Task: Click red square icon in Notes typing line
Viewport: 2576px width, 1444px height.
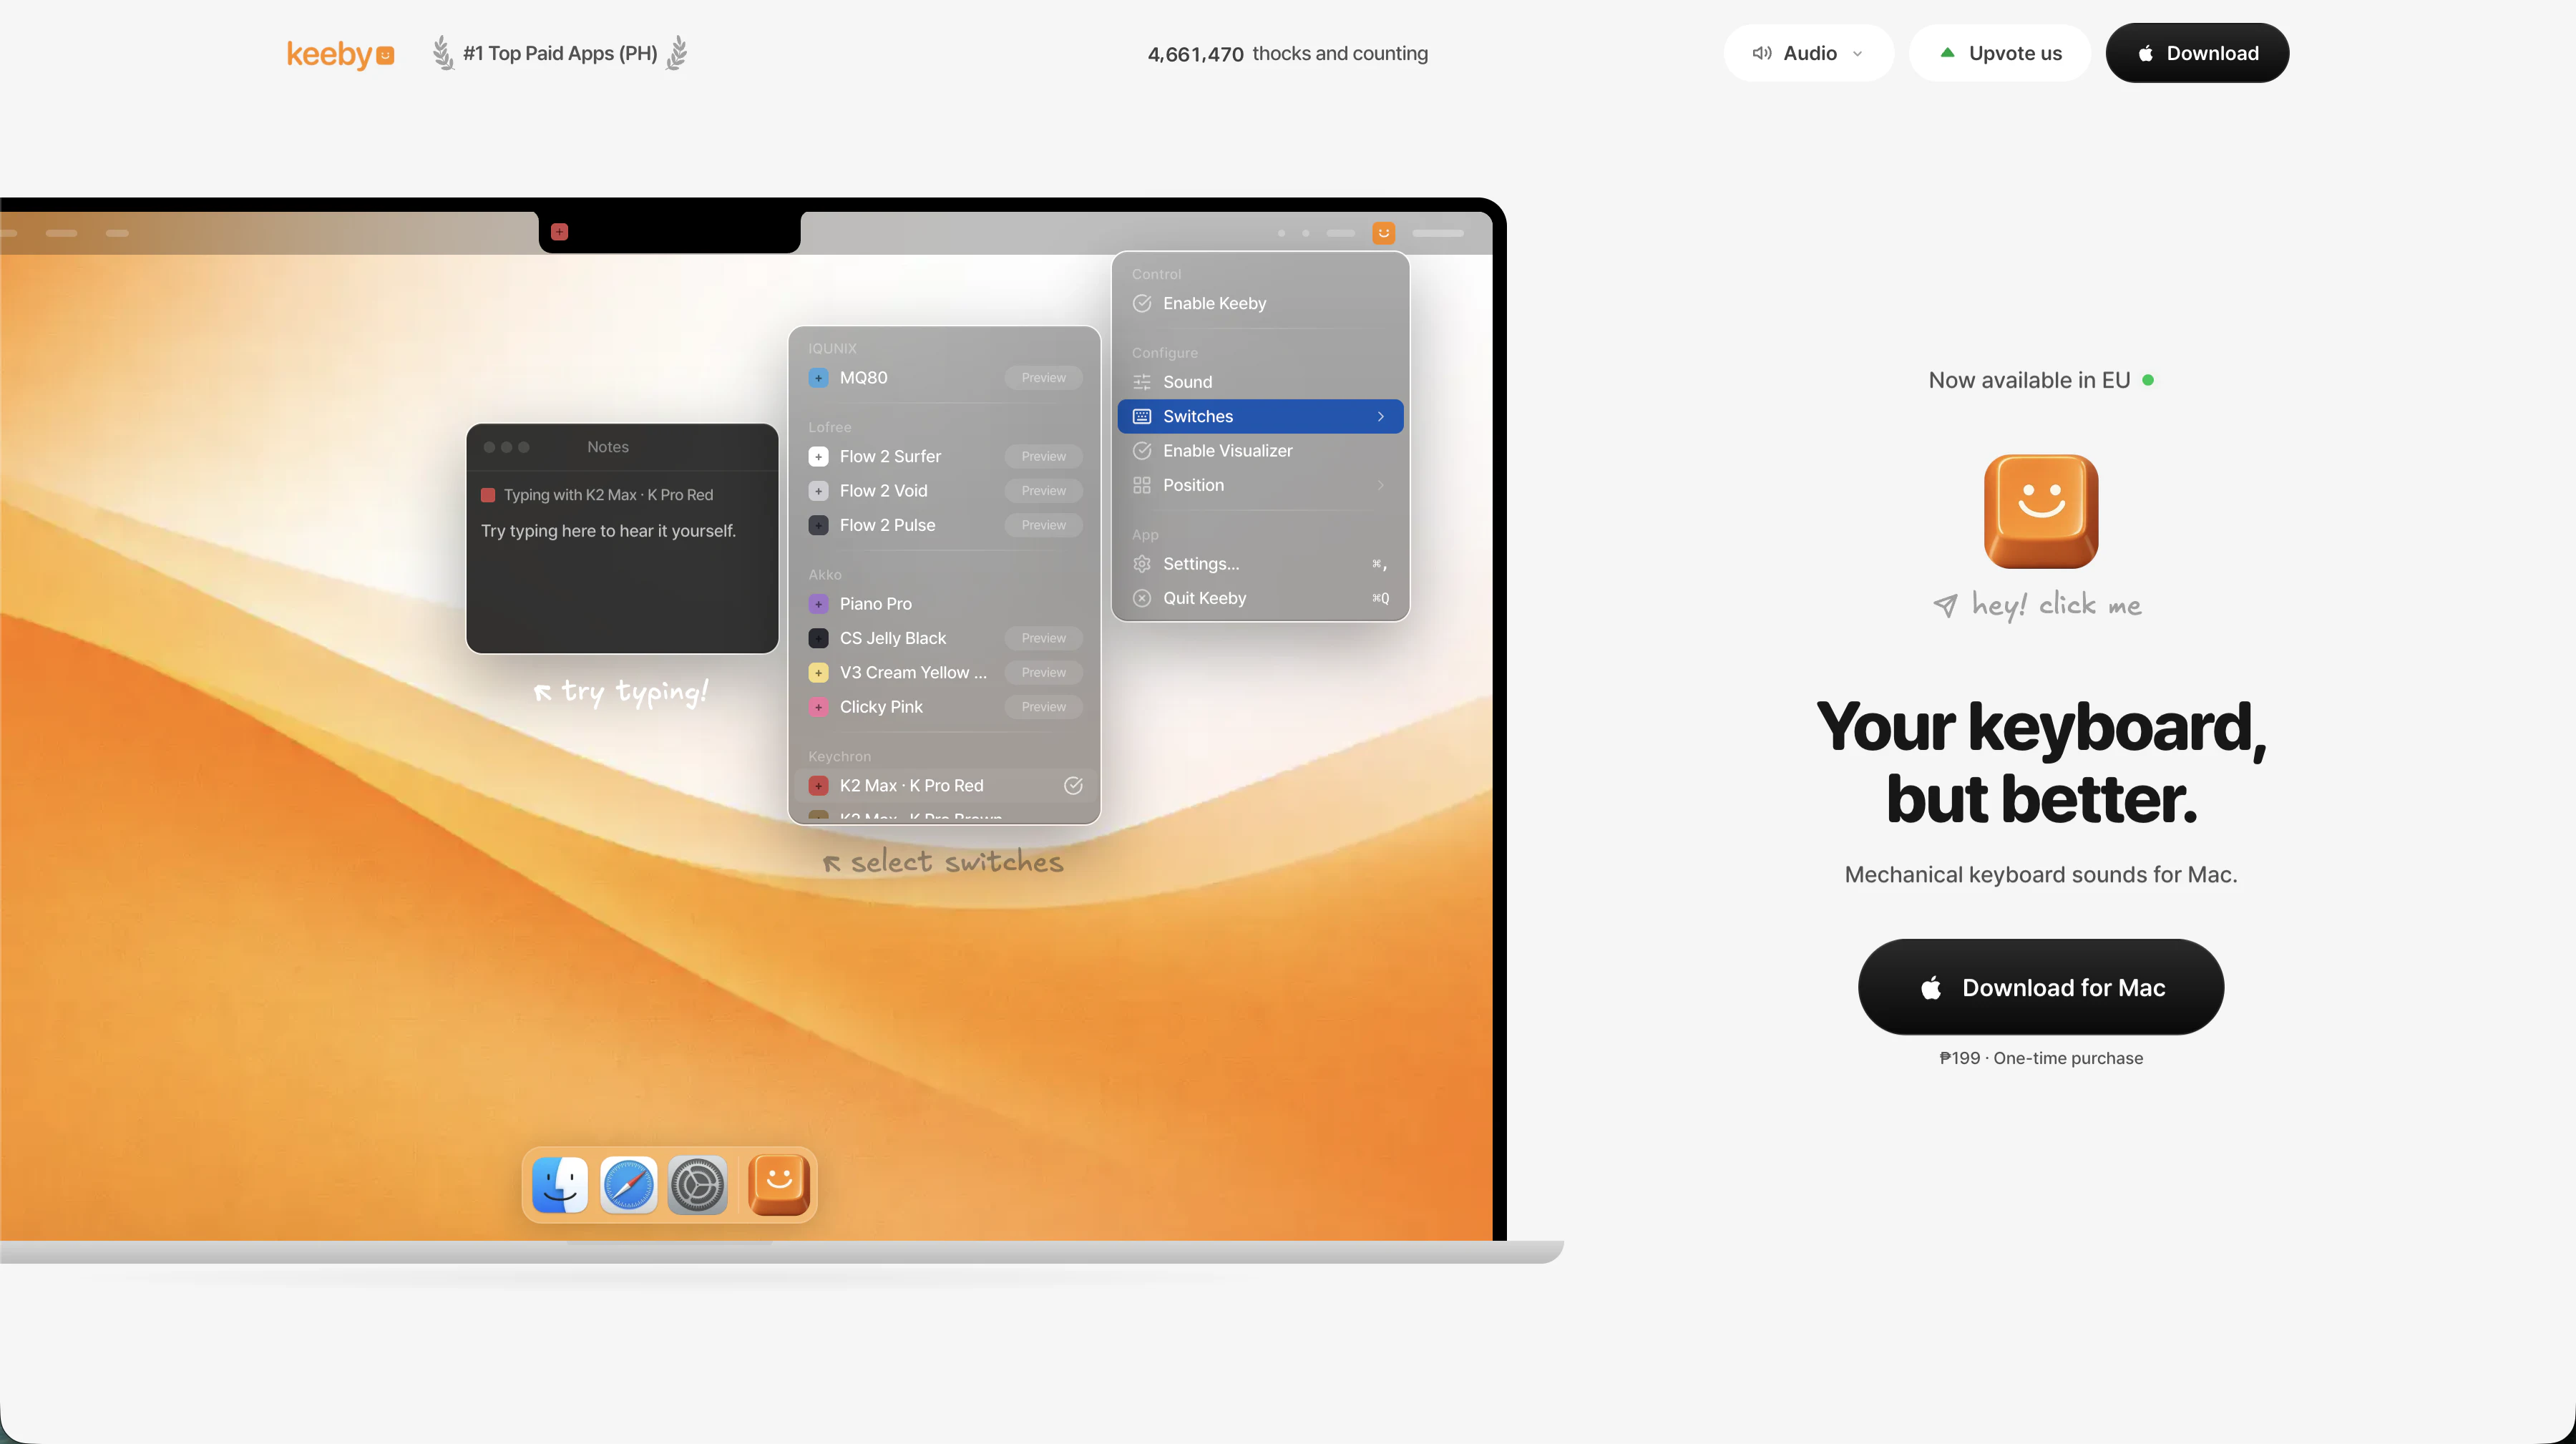Action: [488, 495]
